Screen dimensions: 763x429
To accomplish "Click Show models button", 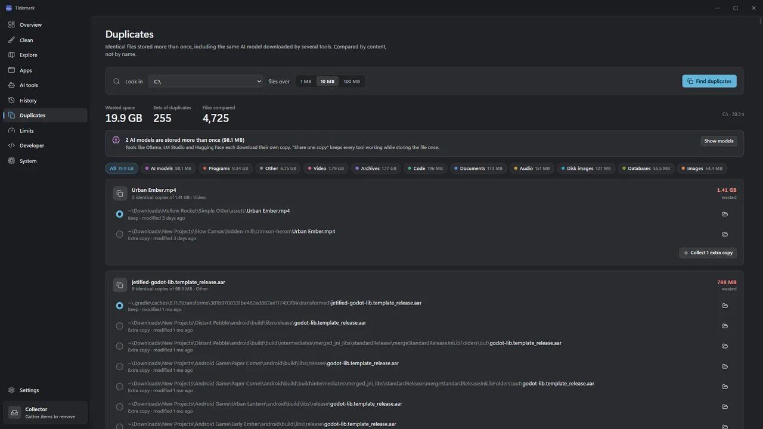I will click(x=719, y=141).
